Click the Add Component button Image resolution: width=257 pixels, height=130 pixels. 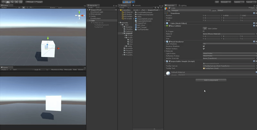click(x=211, y=80)
